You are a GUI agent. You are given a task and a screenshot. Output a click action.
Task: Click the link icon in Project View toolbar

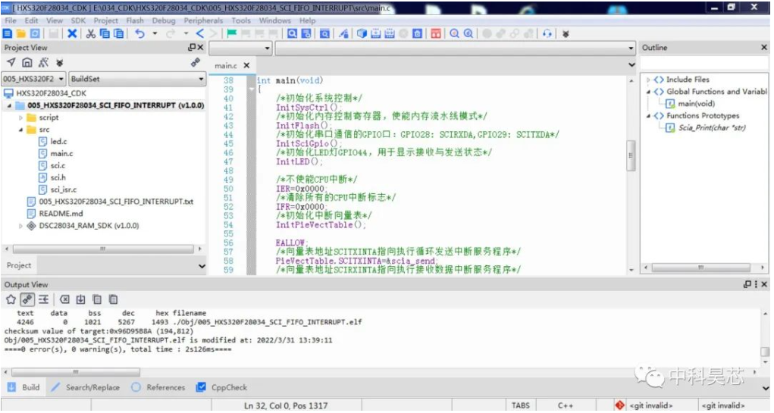[x=196, y=62]
